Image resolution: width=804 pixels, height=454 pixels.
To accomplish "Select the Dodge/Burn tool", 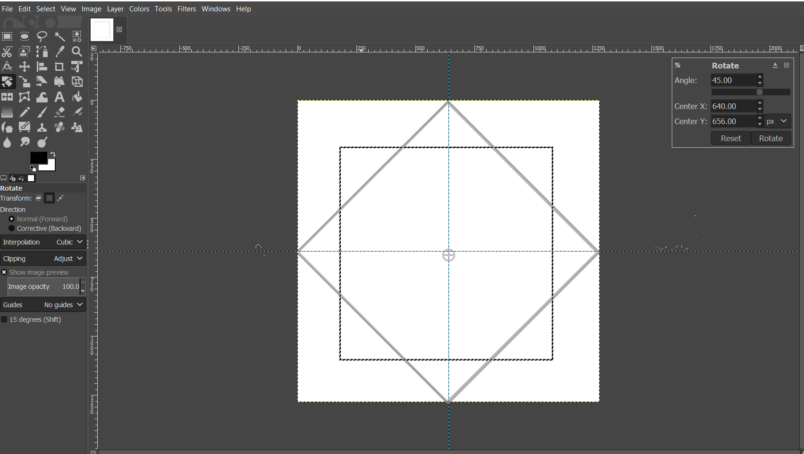I will [42, 142].
